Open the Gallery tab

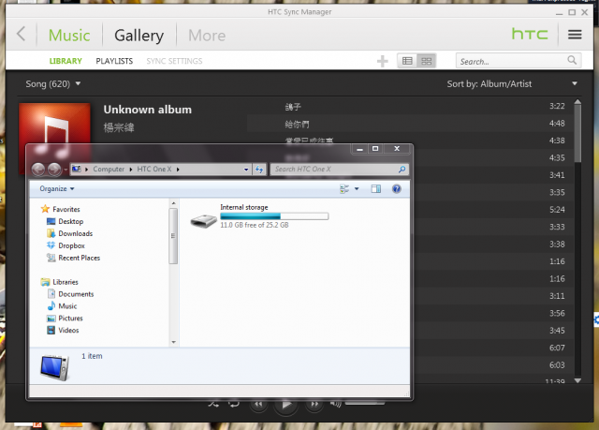pyautogui.click(x=139, y=36)
